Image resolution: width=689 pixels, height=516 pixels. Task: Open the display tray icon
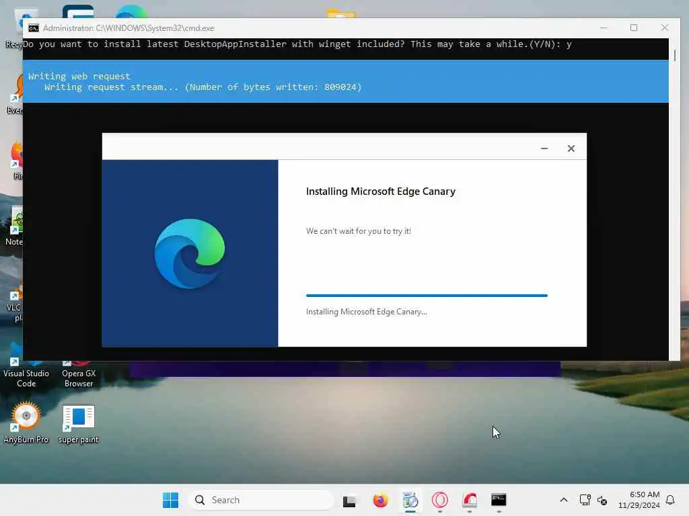585,500
